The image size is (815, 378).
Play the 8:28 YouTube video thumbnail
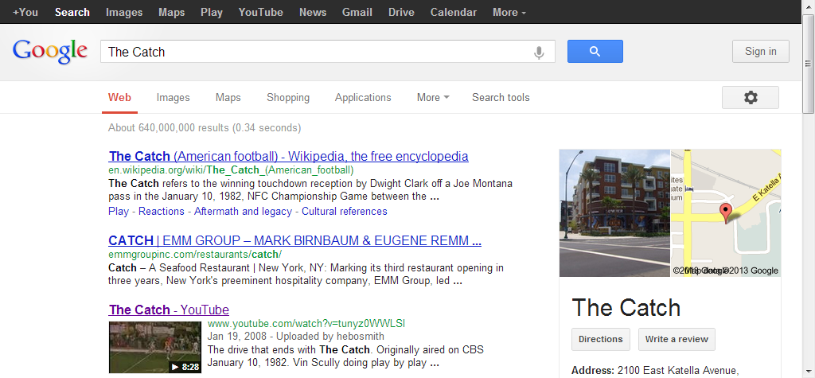(155, 347)
